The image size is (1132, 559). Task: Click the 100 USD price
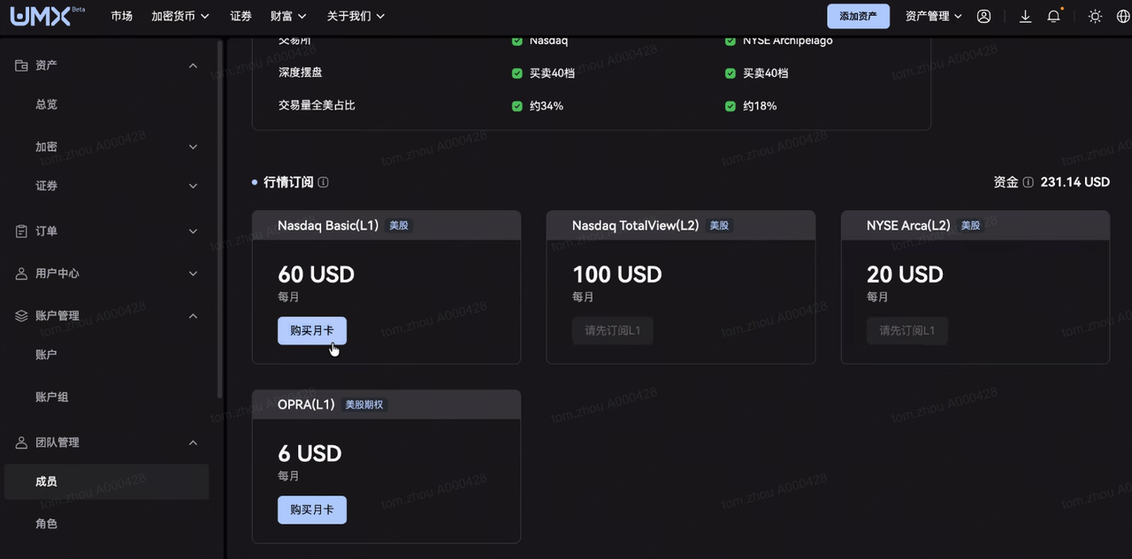(x=616, y=275)
